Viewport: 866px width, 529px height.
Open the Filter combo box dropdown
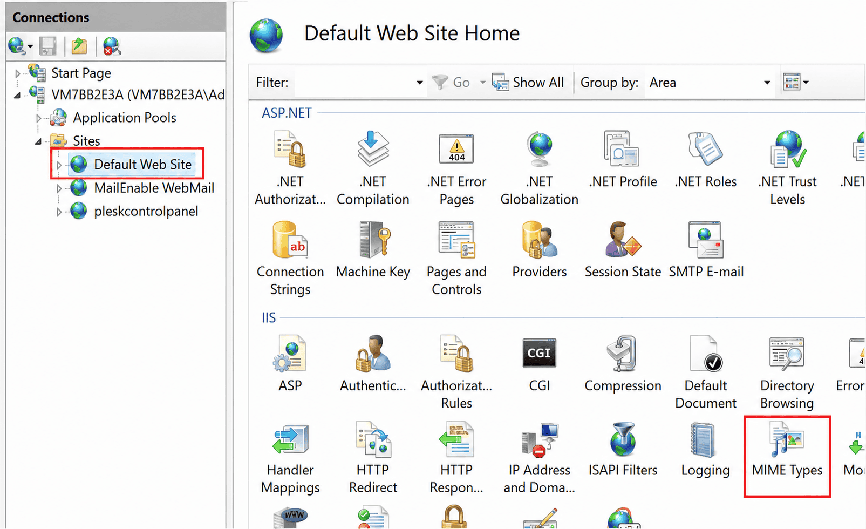tap(419, 83)
